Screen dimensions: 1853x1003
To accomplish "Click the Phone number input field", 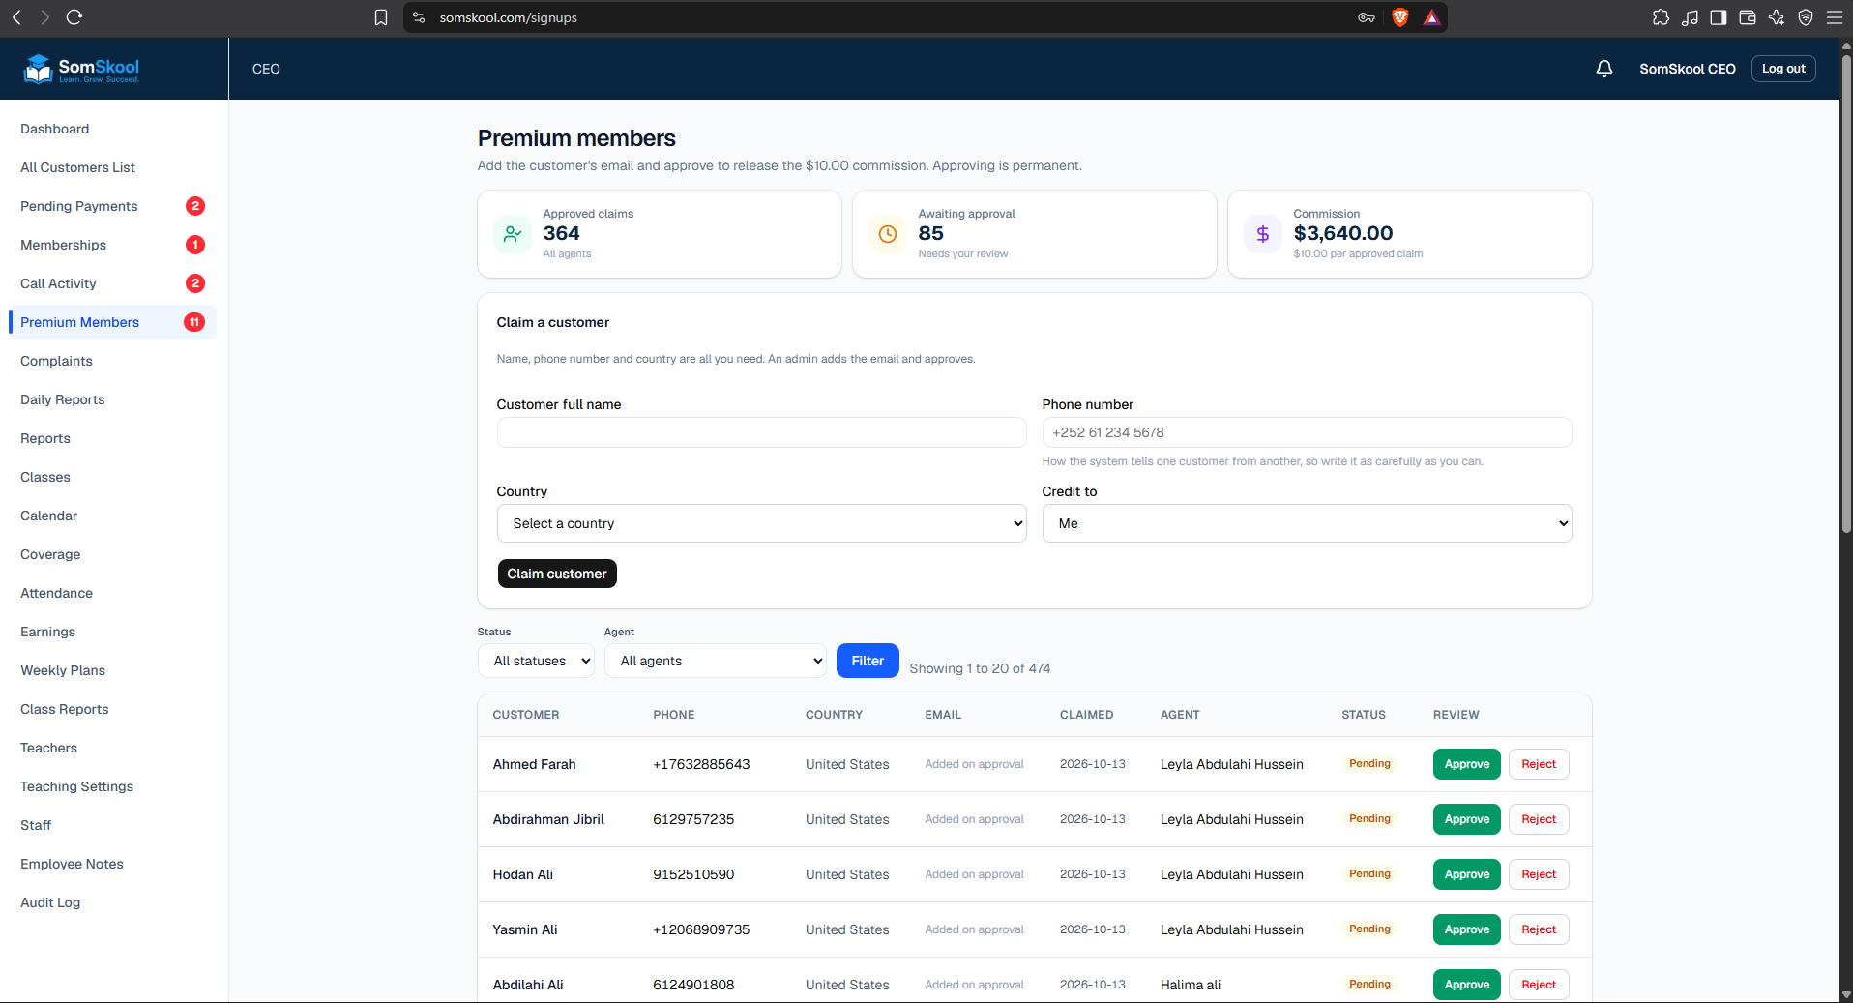I will click(1307, 432).
